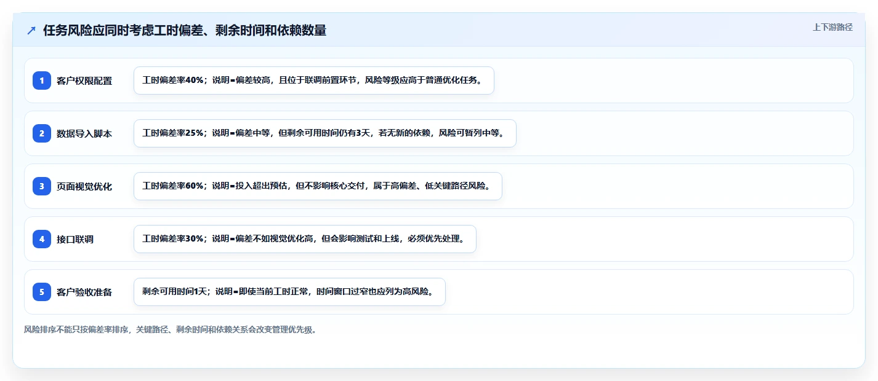Open the 工时偏差率25% description box
The height and width of the screenshot is (381, 878).
tap(324, 133)
